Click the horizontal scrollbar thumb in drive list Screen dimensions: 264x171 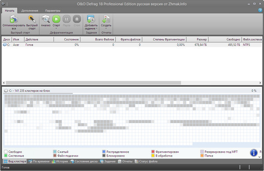click(93, 83)
